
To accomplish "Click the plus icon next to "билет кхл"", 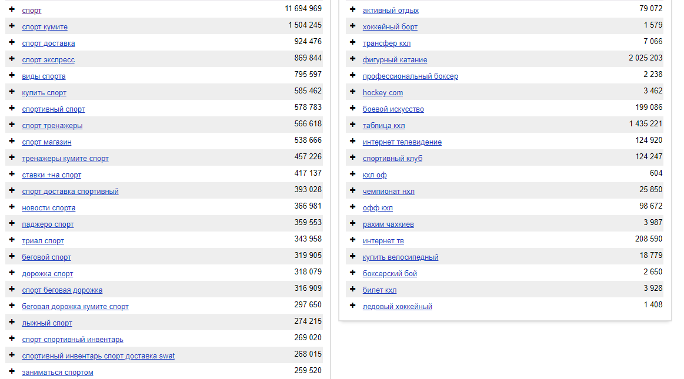I will (352, 290).
